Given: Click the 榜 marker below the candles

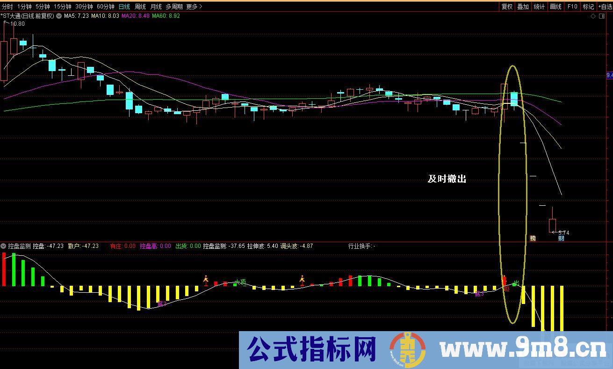Looking at the screenshot, I should [533, 239].
